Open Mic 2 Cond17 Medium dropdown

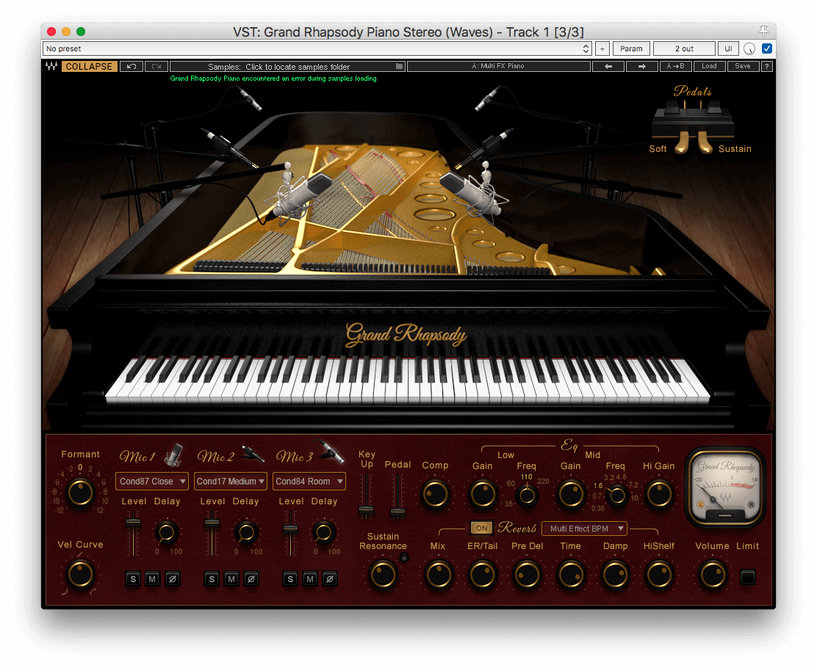pyautogui.click(x=230, y=482)
